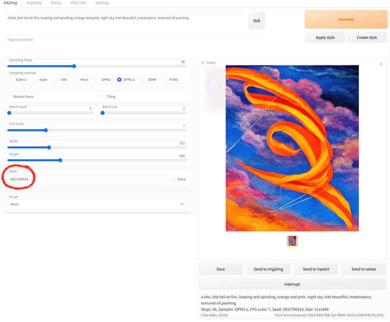Click the Batch count slider handle
Image resolution: width=390 pixels, height=322 pixels.
pyautogui.click(x=9, y=113)
